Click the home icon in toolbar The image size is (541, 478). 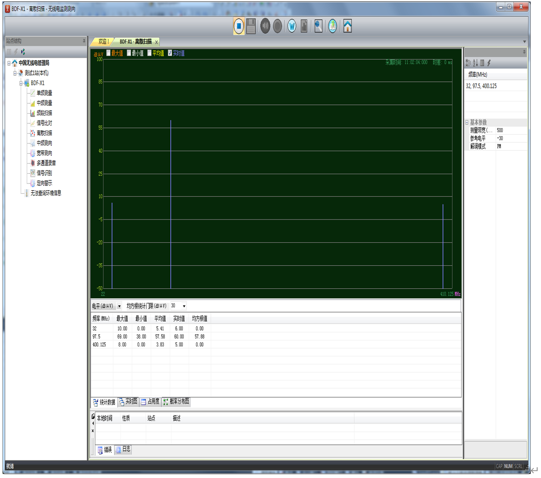(347, 26)
